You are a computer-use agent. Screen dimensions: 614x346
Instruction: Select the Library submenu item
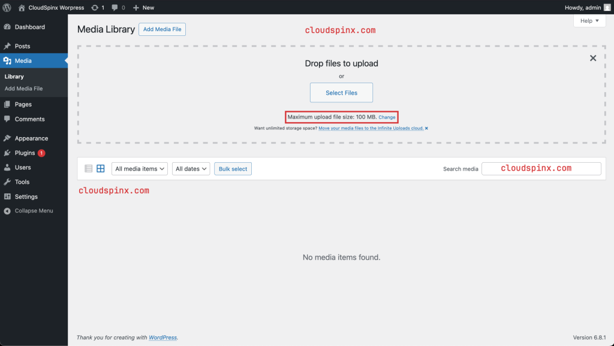pyautogui.click(x=13, y=77)
